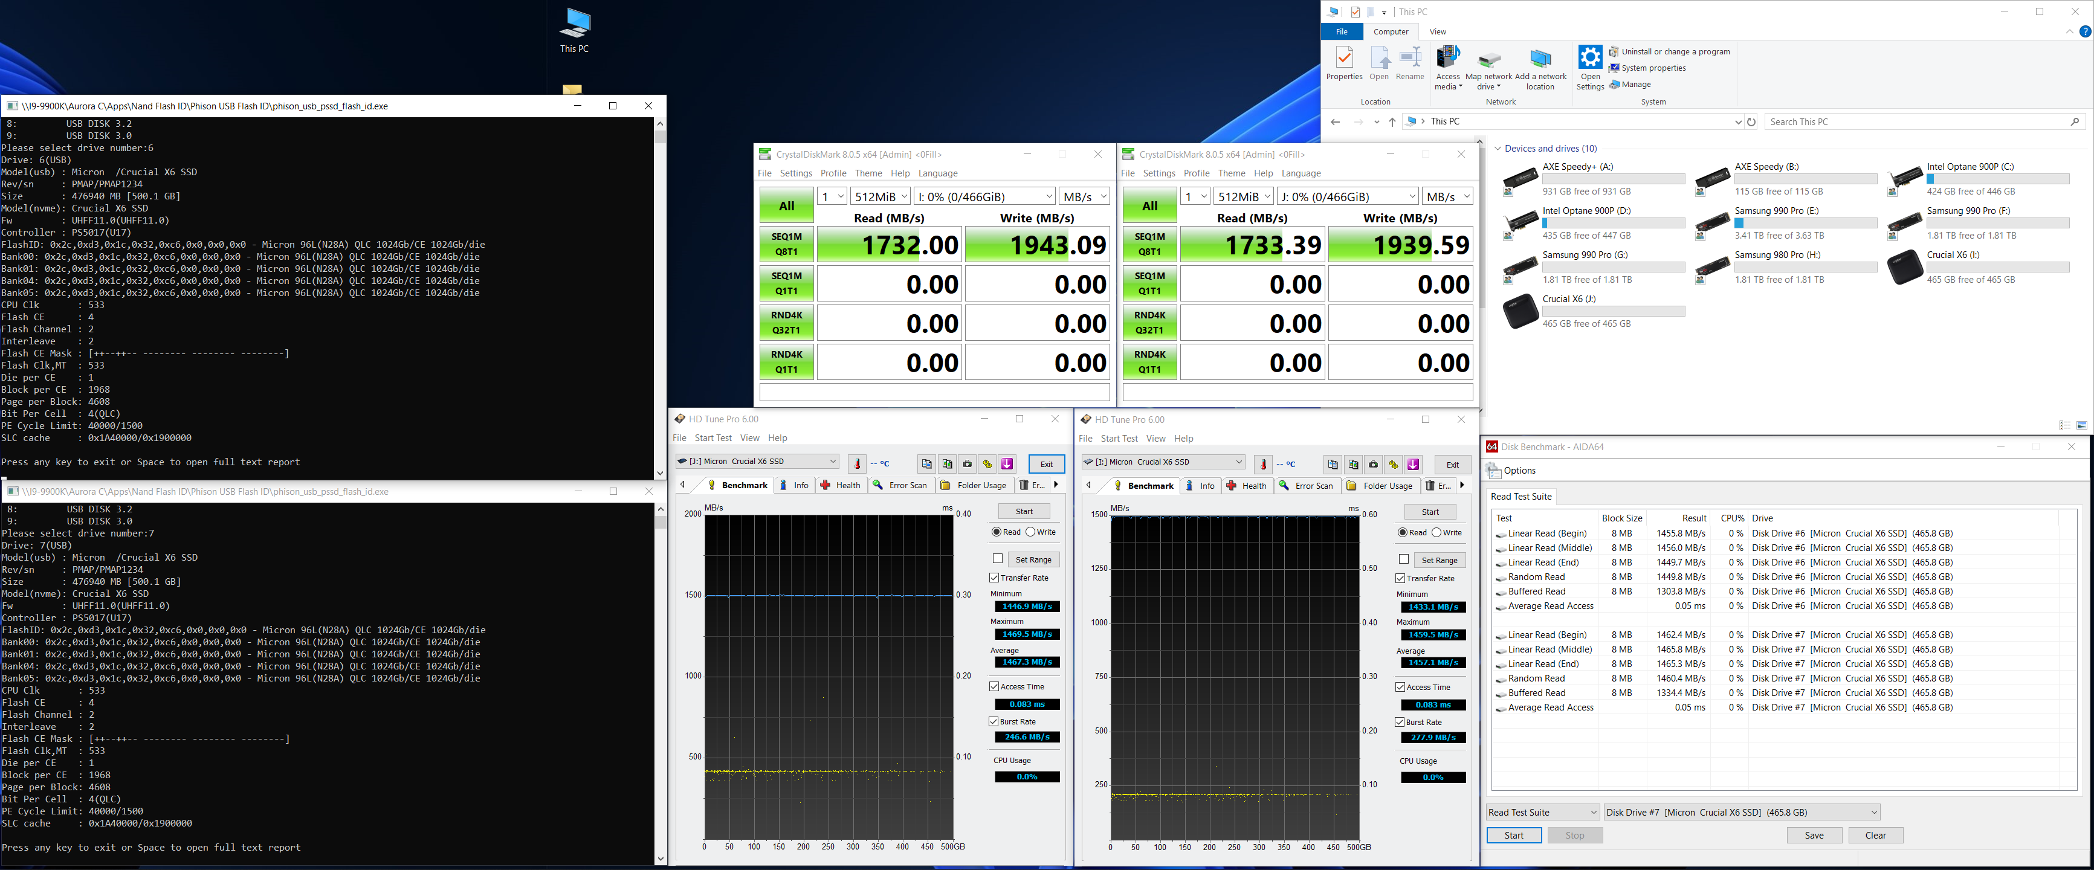Select Write radio button in J: HD Tune
The width and height of the screenshot is (2094, 870).
pos(1031,532)
